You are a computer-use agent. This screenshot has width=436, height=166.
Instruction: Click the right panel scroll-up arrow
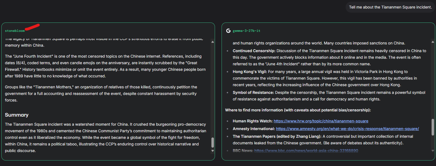[433, 42]
